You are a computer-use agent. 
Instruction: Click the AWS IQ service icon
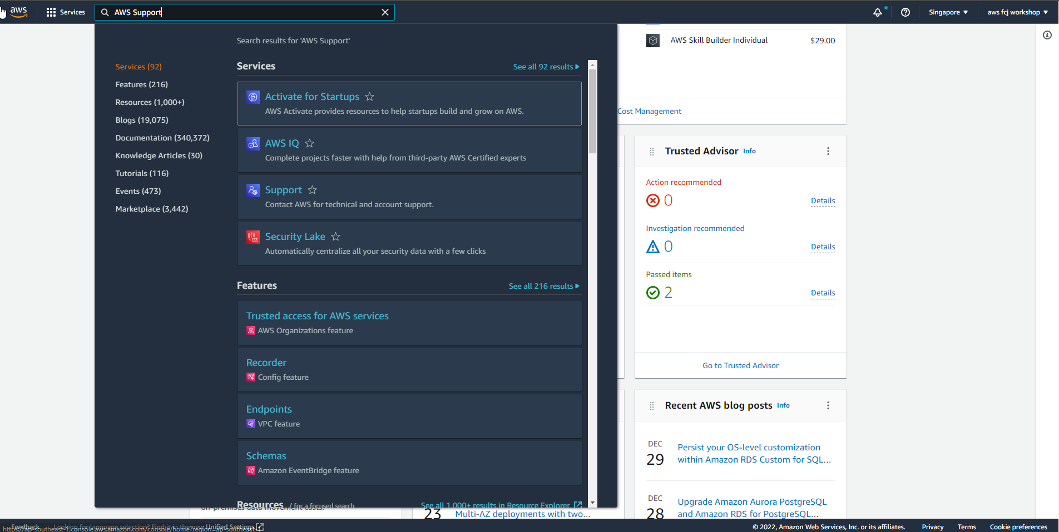(x=253, y=144)
